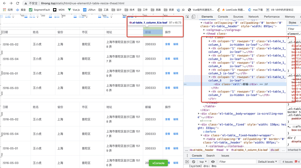
Task: Expand the colgroup node in the DOM tree
Action: tap(204, 30)
